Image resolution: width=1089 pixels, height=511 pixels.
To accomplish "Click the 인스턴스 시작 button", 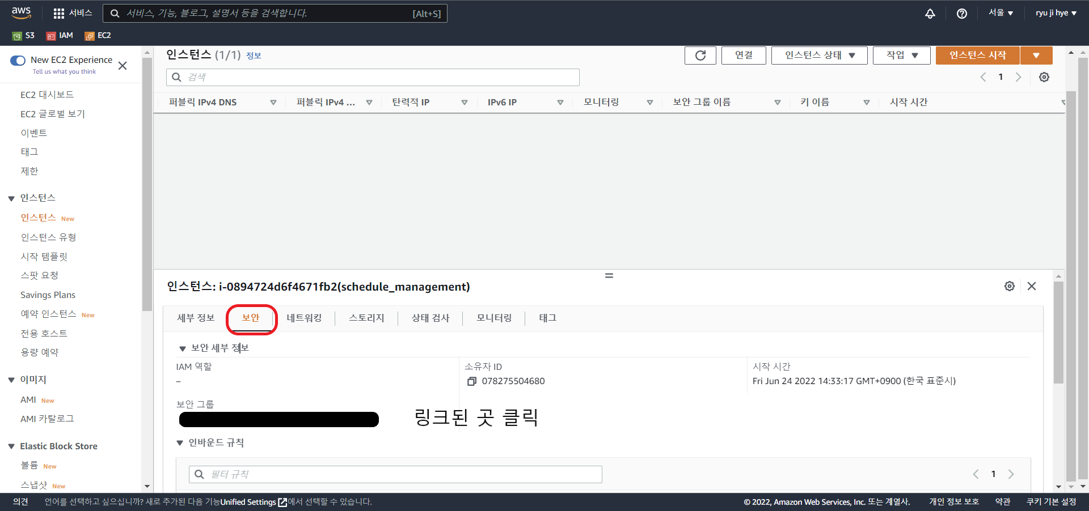I will pos(978,56).
